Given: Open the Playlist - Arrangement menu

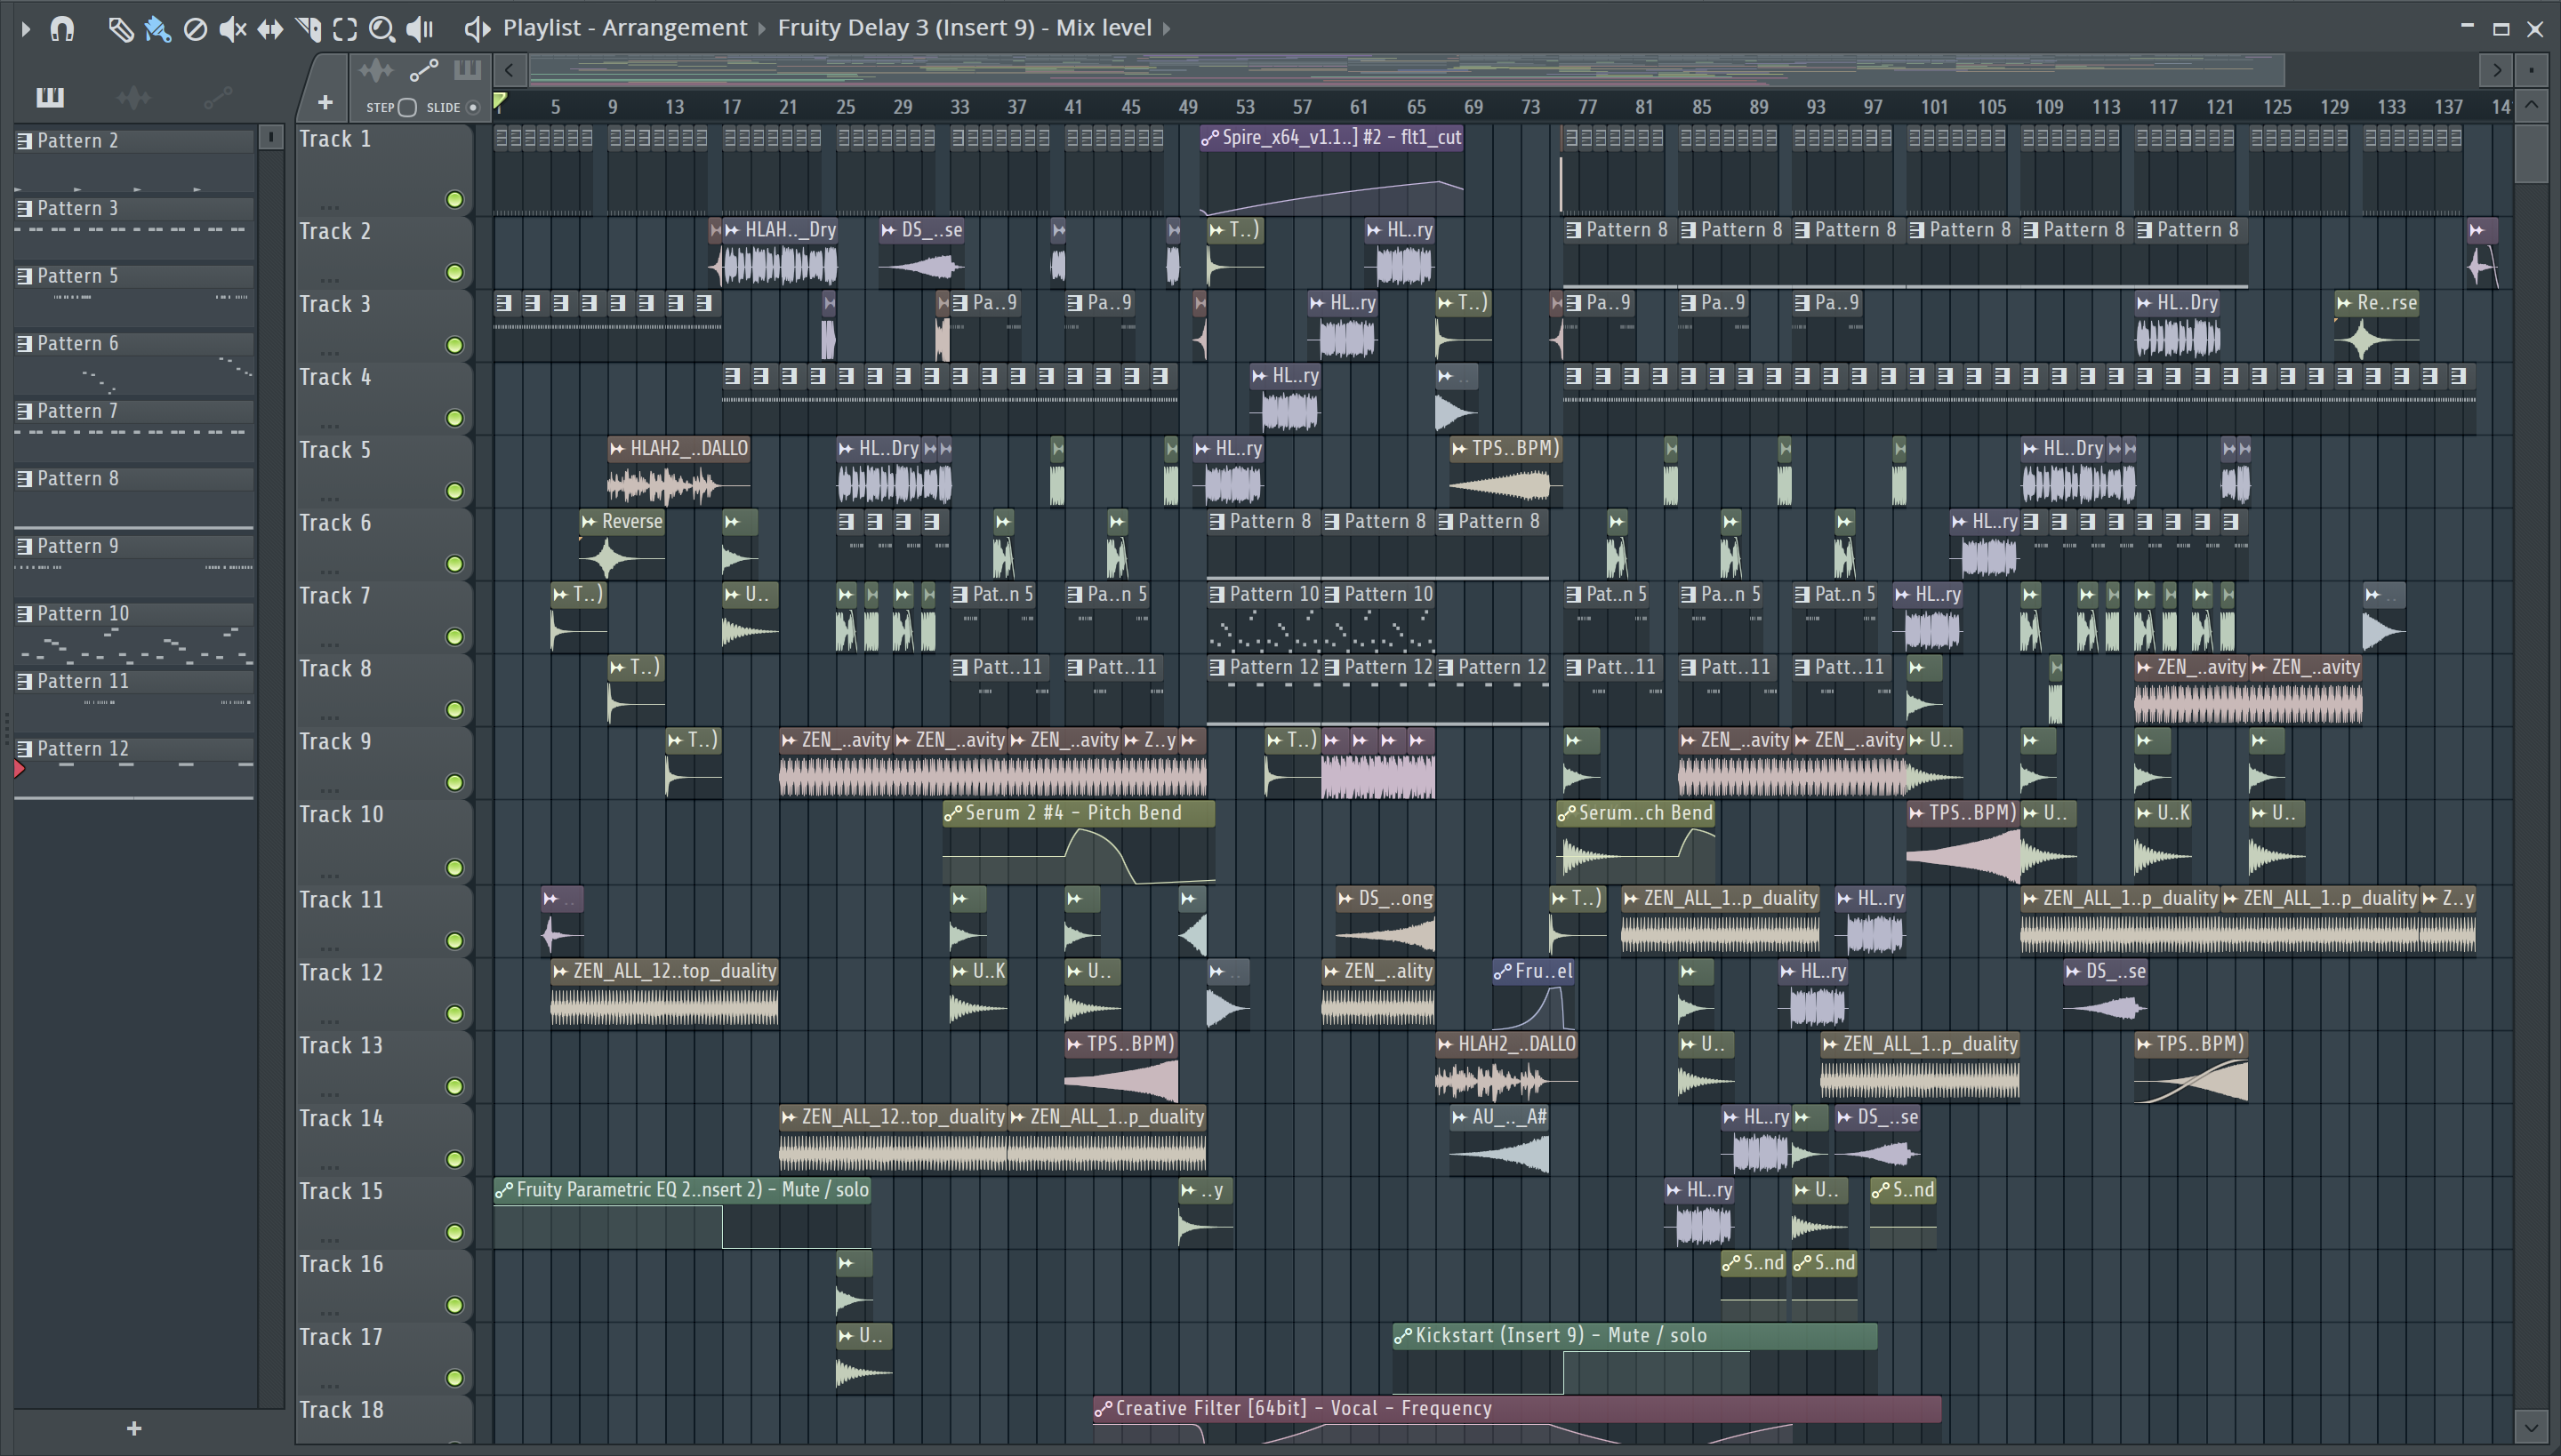Looking at the screenshot, I should pyautogui.click(x=624, y=28).
